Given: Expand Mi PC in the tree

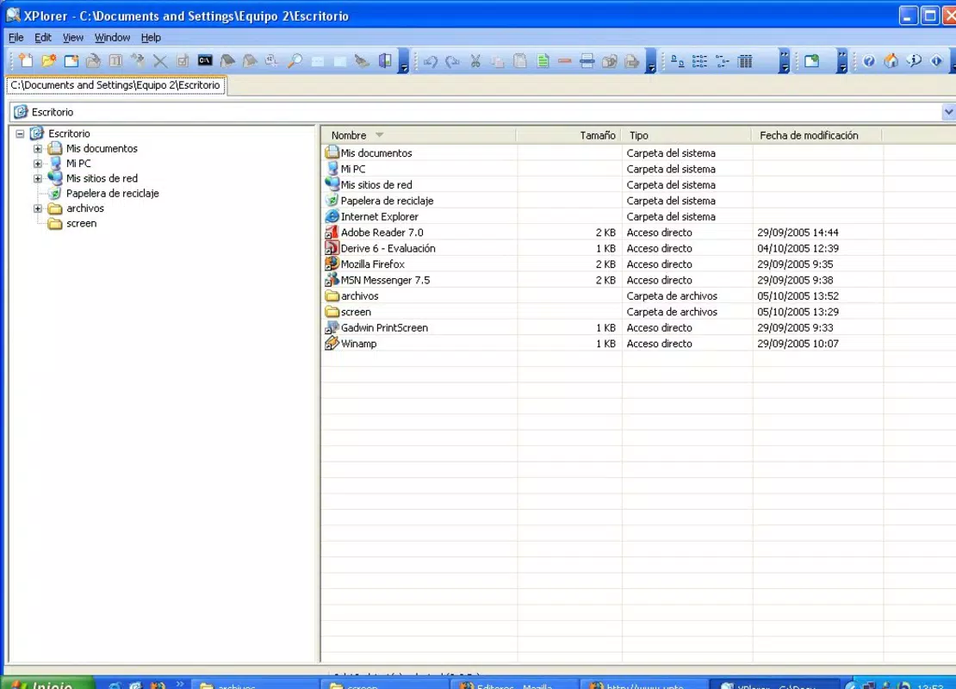Looking at the screenshot, I should point(38,164).
